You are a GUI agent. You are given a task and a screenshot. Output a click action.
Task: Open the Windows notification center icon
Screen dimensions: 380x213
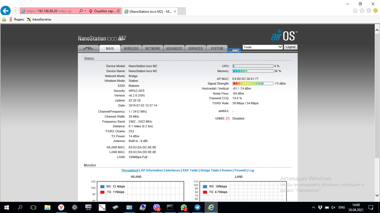371,207
